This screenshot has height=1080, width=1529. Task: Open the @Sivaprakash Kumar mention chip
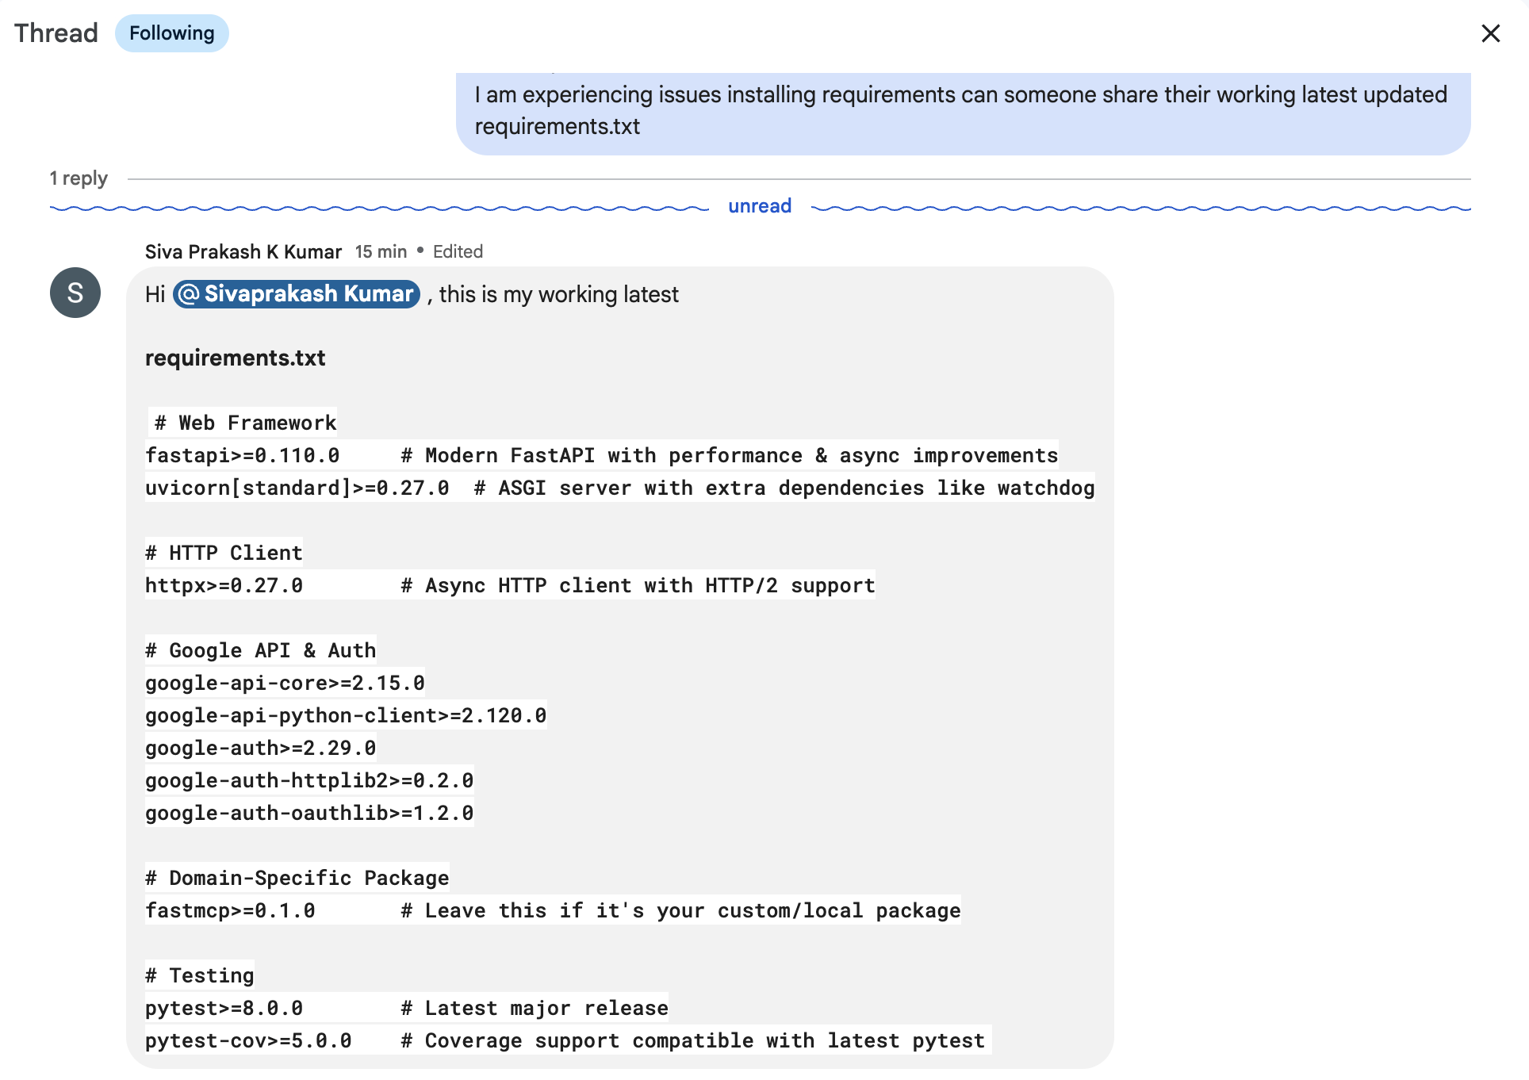295,293
